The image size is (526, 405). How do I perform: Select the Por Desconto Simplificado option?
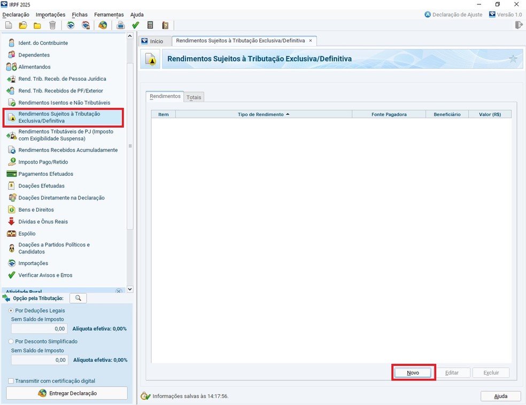[x=11, y=341]
